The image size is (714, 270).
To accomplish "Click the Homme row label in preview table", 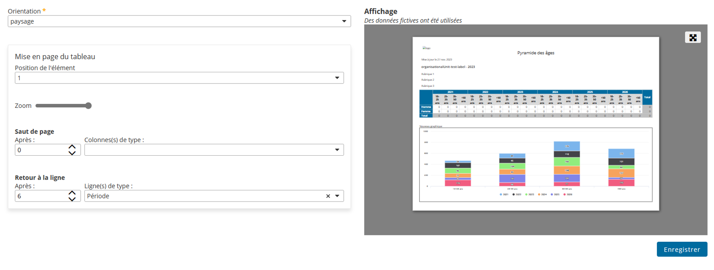I will [426, 107].
